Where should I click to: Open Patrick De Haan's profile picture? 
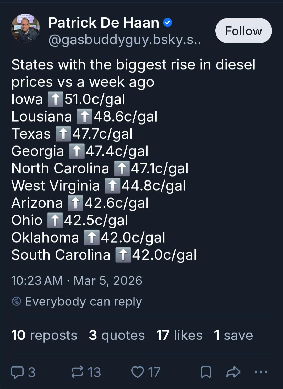25,28
